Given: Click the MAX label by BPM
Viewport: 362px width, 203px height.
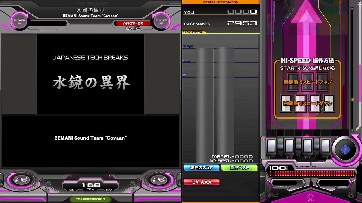Looking at the screenshot, I should pyautogui.click(x=109, y=190).
